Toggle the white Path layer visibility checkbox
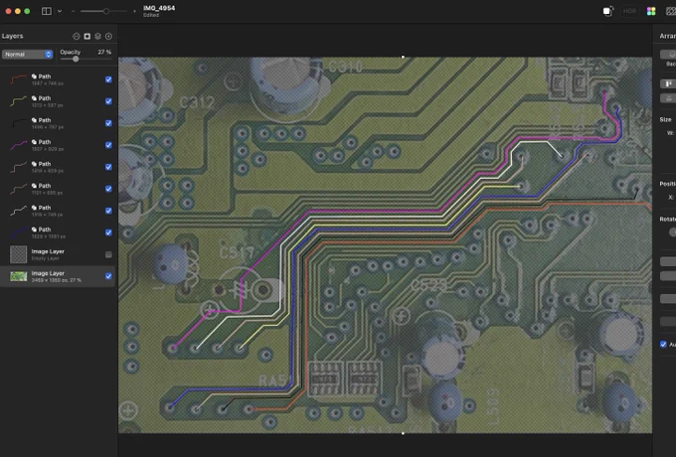This screenshot has width=676, height=457. (108, 211)
